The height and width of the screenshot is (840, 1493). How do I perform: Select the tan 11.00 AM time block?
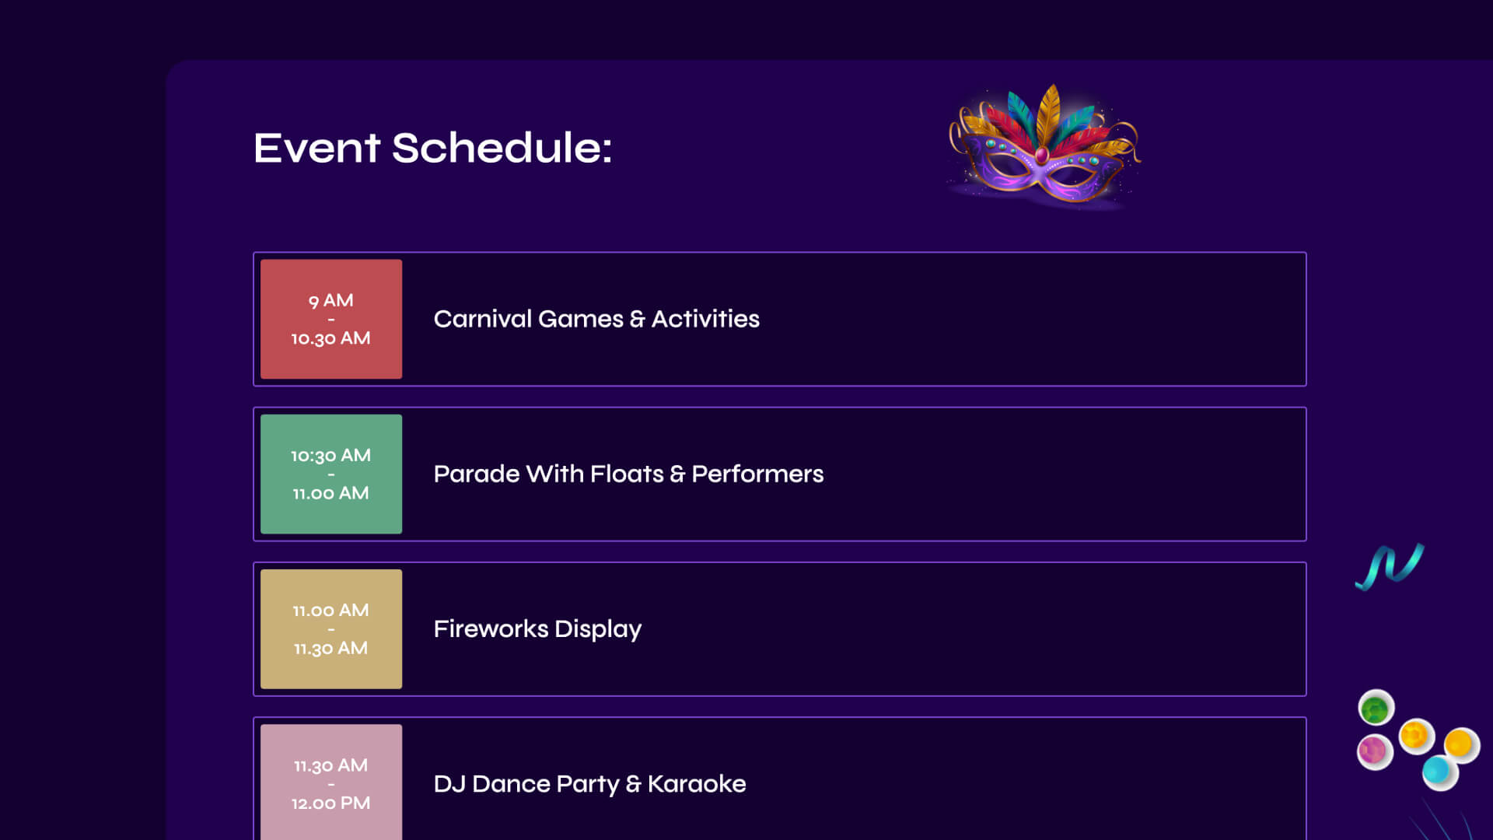point(331,629)
